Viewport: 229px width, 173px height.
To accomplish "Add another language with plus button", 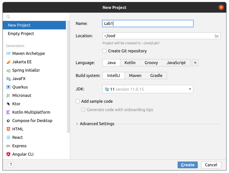I will pos(195,63).
